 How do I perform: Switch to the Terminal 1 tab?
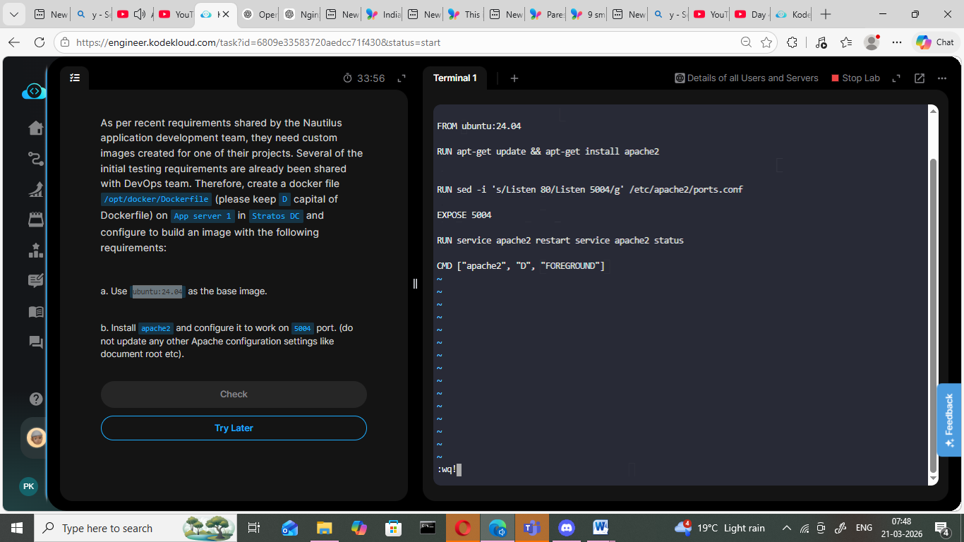pyautogui.click(x=454, y=78)
